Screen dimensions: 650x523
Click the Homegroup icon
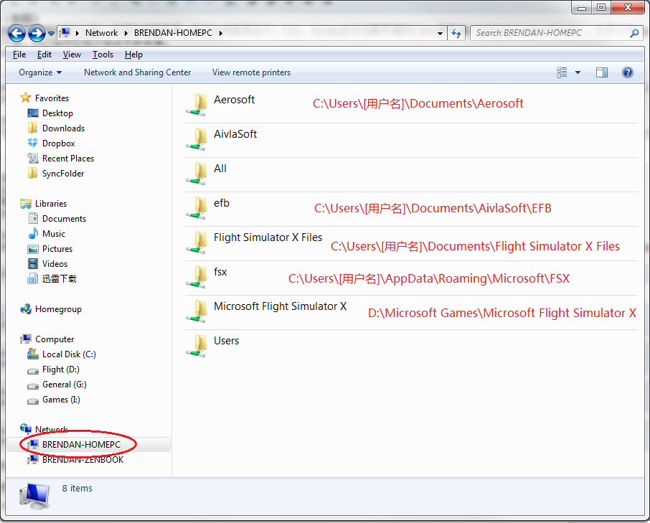pyautogui.click(x=26, y=309)
